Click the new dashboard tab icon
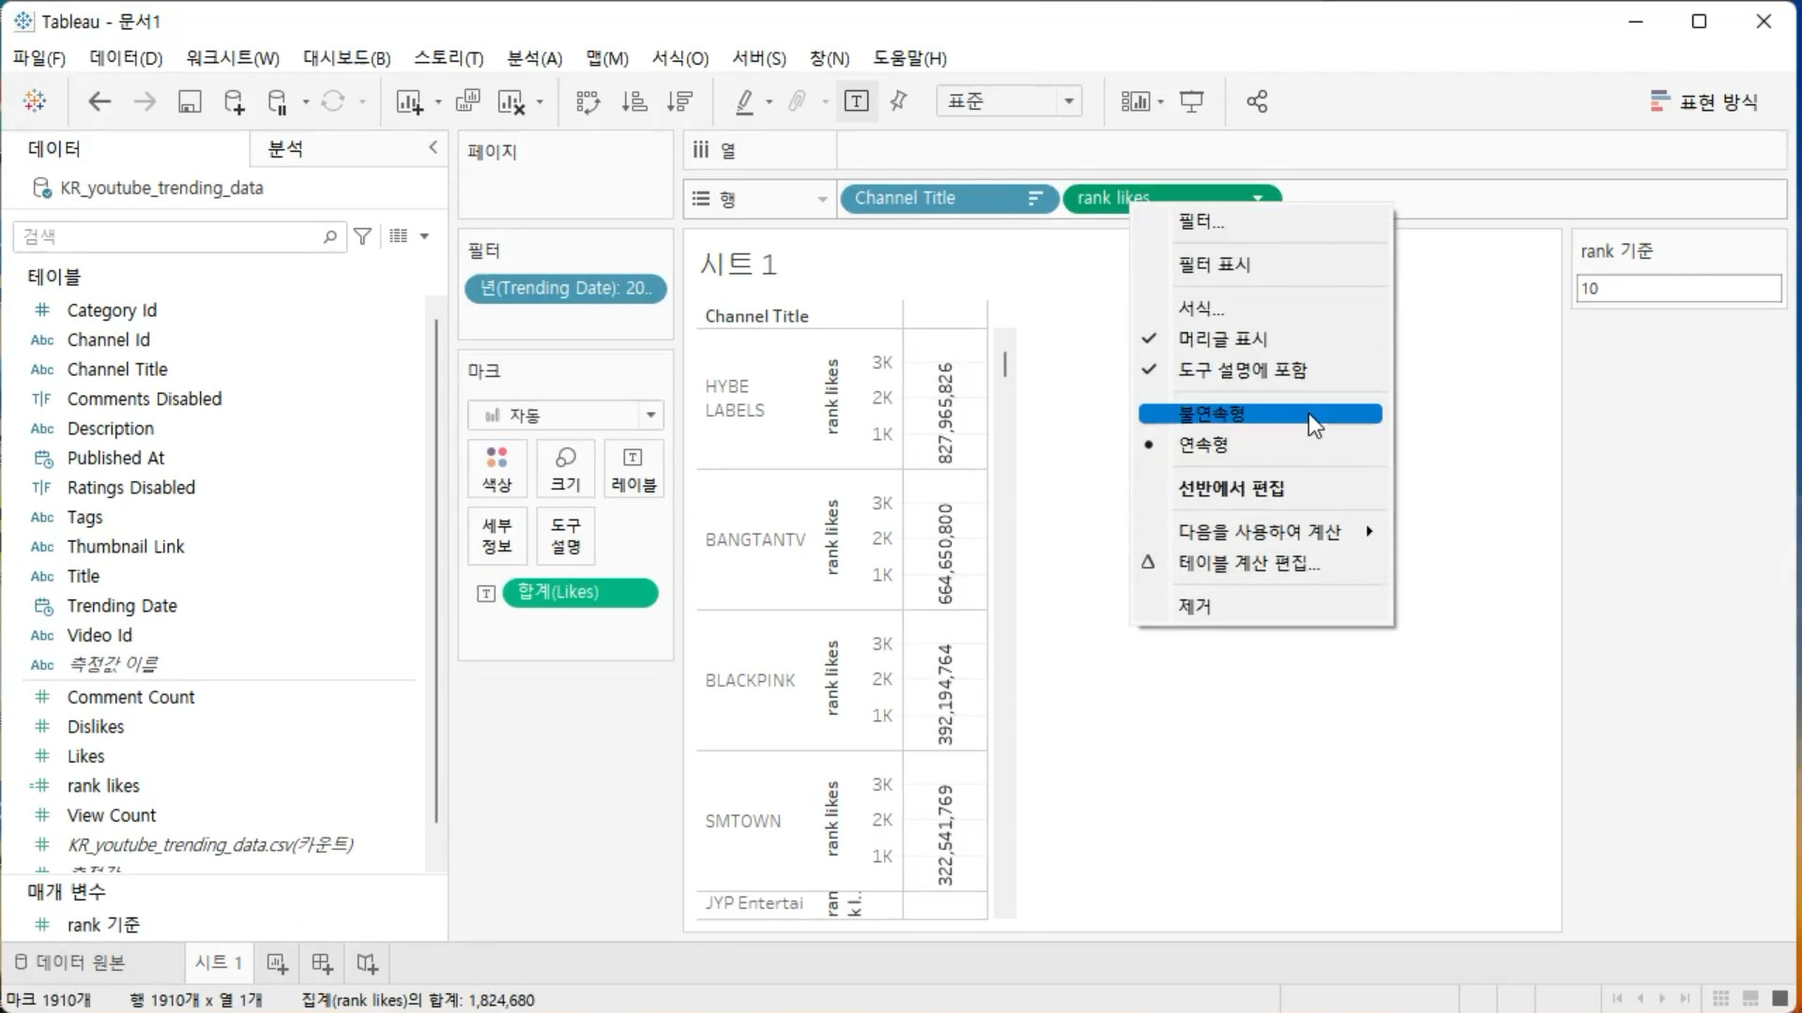Viewport: 1802px width, 1013px height. coord(322,963)
